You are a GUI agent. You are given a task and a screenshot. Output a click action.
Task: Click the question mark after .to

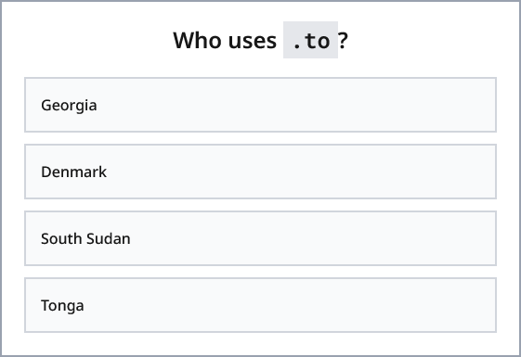(x=344, y=41)
